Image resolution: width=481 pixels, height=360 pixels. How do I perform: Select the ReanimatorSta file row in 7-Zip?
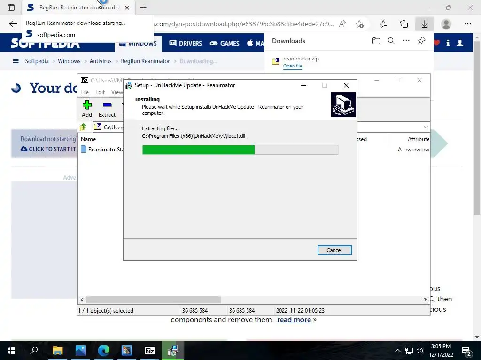point(102,150)
